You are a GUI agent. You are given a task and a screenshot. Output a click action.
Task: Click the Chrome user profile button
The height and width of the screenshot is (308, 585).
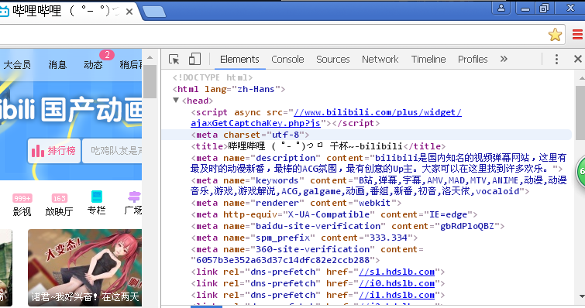(501, 8)
